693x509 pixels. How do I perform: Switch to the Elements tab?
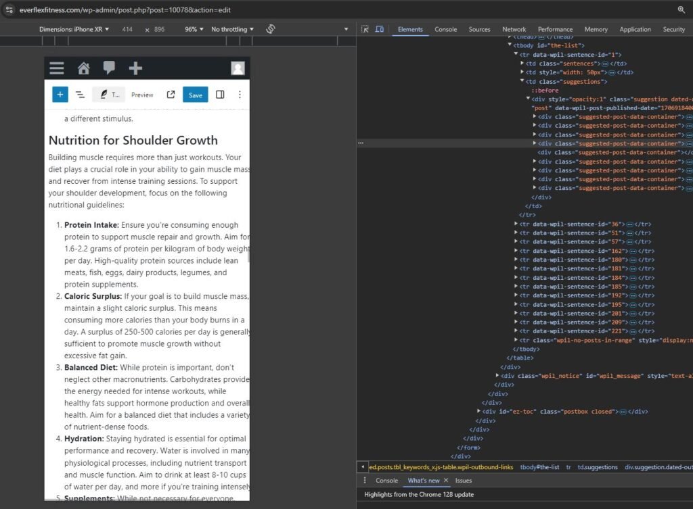pyautogui.click(x=410, y=29)
